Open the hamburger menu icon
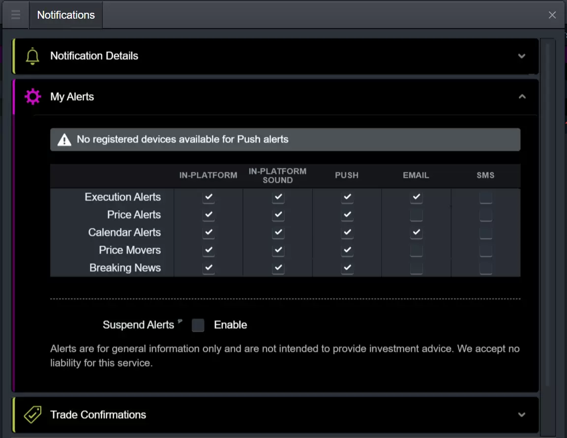The height and width of the screenshot is (438, 567). click(x=16, y=15)
